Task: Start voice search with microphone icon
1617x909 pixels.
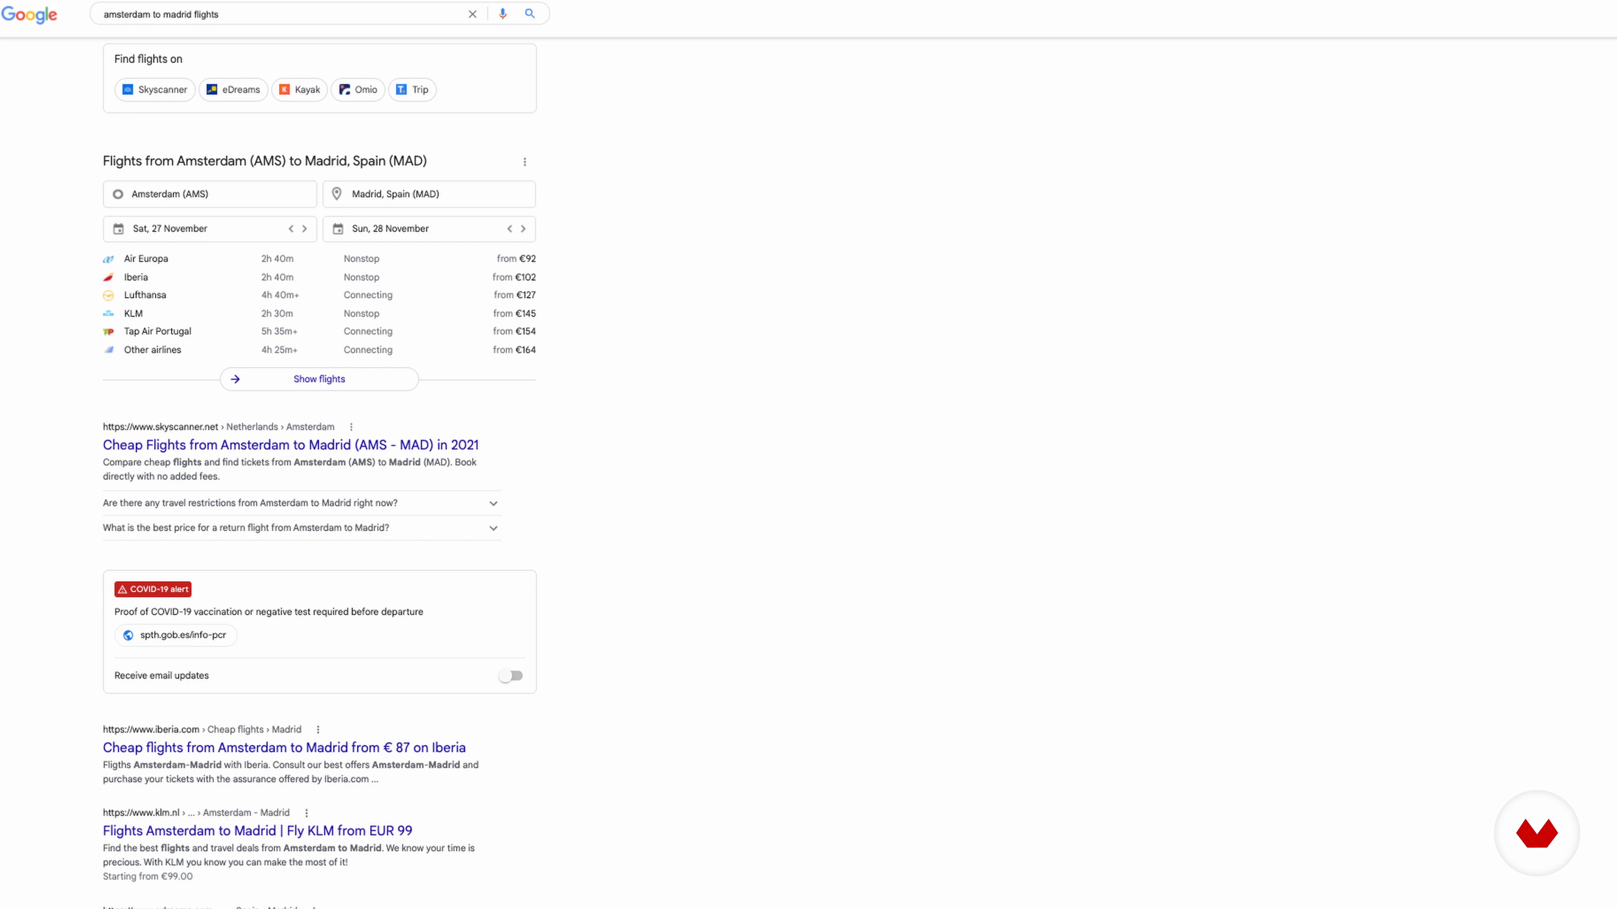Action: (502, 14)
